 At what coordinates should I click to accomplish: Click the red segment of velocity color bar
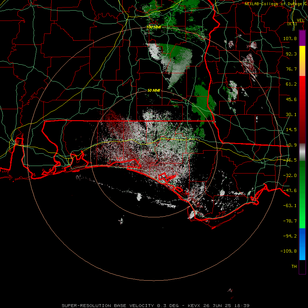pyautogui.click(x=302, y=110)
